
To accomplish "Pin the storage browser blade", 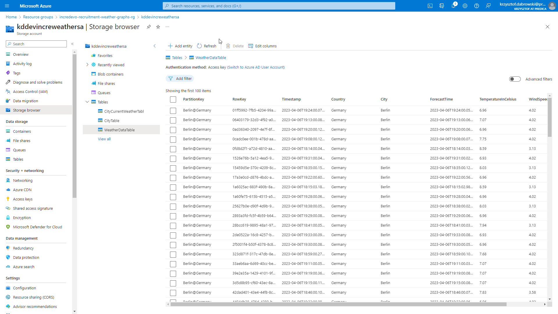I will pyautogui.click(x=149, y=27).
